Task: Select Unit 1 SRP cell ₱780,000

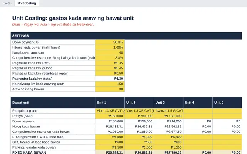Action: pos(110,116)
